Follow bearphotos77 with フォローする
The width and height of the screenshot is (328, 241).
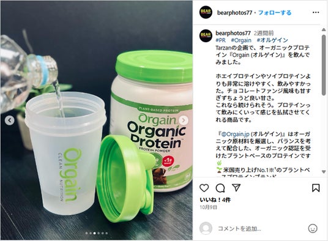(x=275, y=13)
